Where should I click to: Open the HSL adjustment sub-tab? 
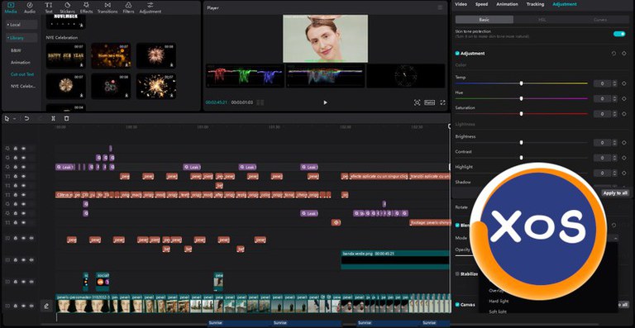tap(542, 19)
